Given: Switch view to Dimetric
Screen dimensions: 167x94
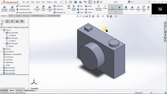Looking at the screenshot, I should (x=126, y=8).
